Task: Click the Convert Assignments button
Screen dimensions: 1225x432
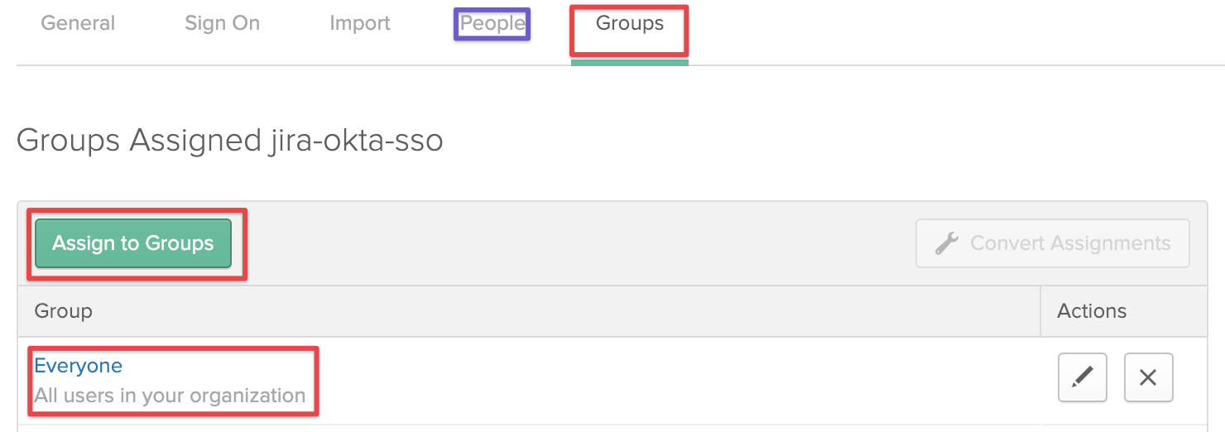Action: tap(1053, 243)
